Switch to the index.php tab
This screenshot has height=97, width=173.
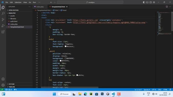[x=40, y=7]
